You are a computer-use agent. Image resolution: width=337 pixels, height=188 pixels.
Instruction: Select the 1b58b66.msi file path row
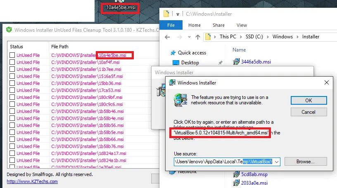click(x=88, y=139)
